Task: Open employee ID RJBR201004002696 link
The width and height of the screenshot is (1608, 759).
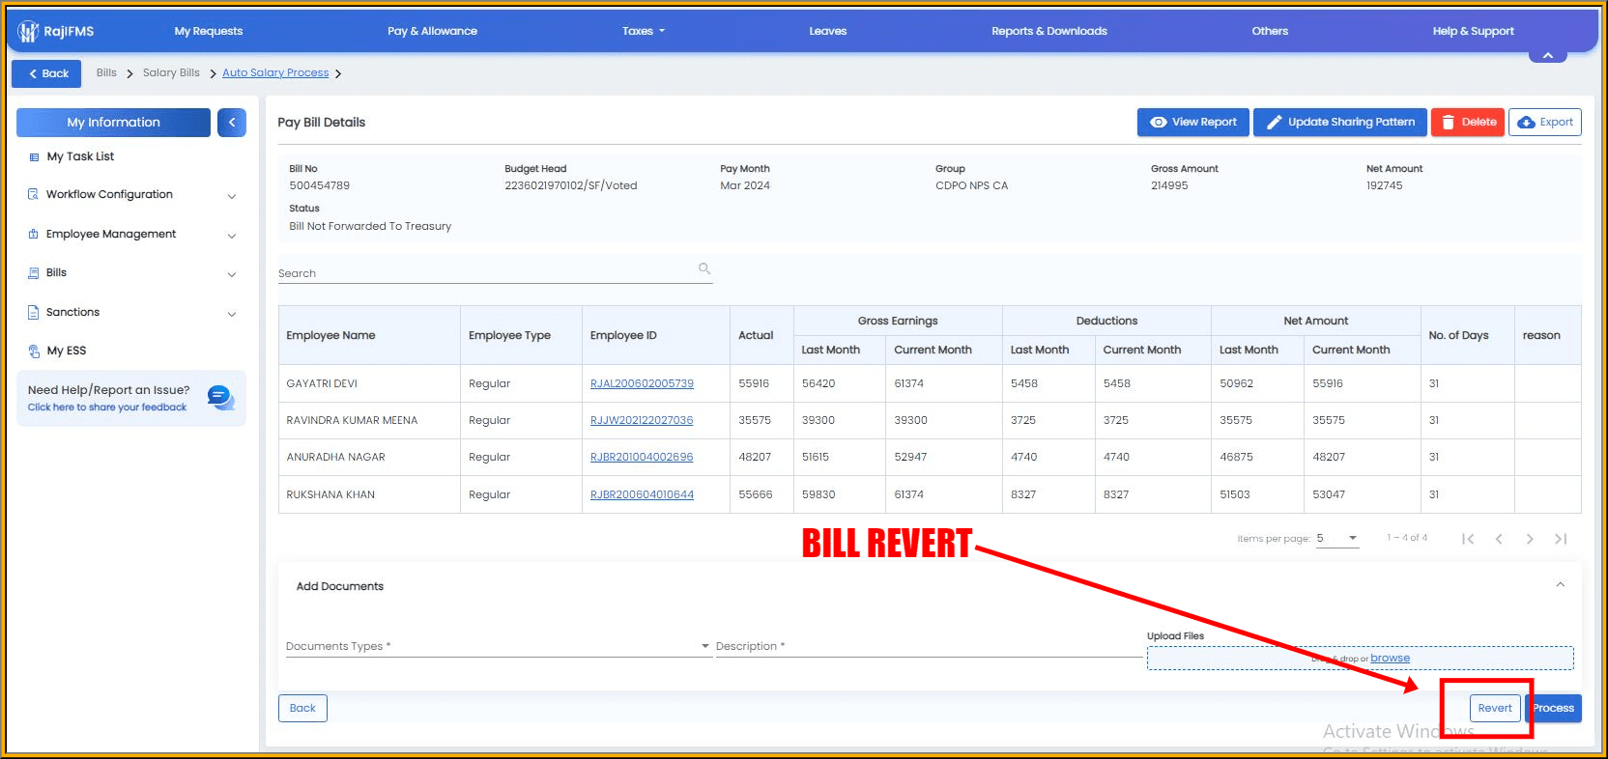Action: [642, 457]
